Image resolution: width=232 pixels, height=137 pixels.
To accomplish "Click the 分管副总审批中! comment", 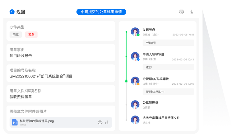I will point(168,92).
